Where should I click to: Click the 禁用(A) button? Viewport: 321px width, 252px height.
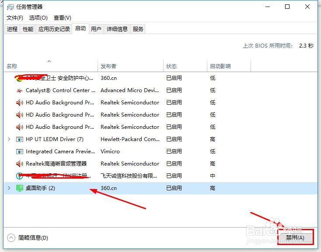tap(295, 238)
